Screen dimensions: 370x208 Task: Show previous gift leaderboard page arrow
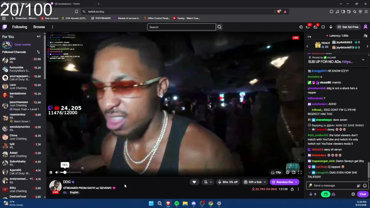pyautogui.click(x=307, y=46)
